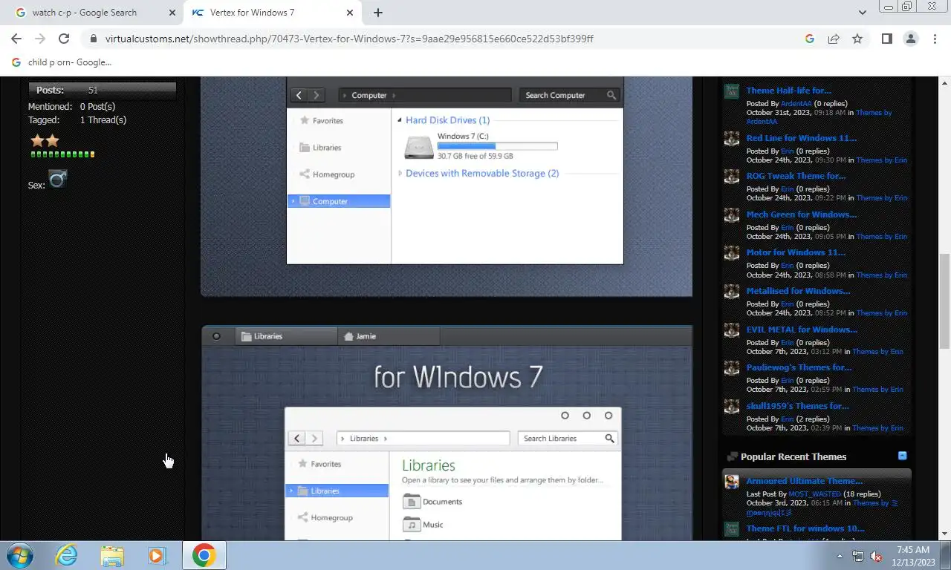Click Themes by Erin link for Red Line
This screenshot has width=951, height=570.
pos(881,160)
